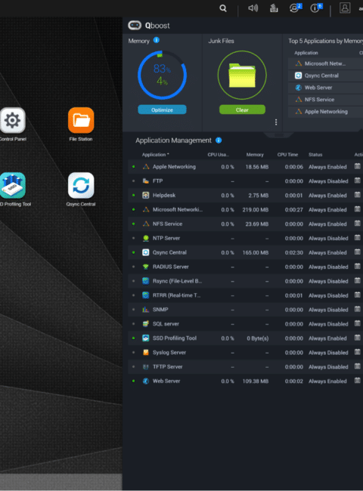The image size is (363, 491).
Task: Click action icon for Syslog Server row
Action: [358, 352]
